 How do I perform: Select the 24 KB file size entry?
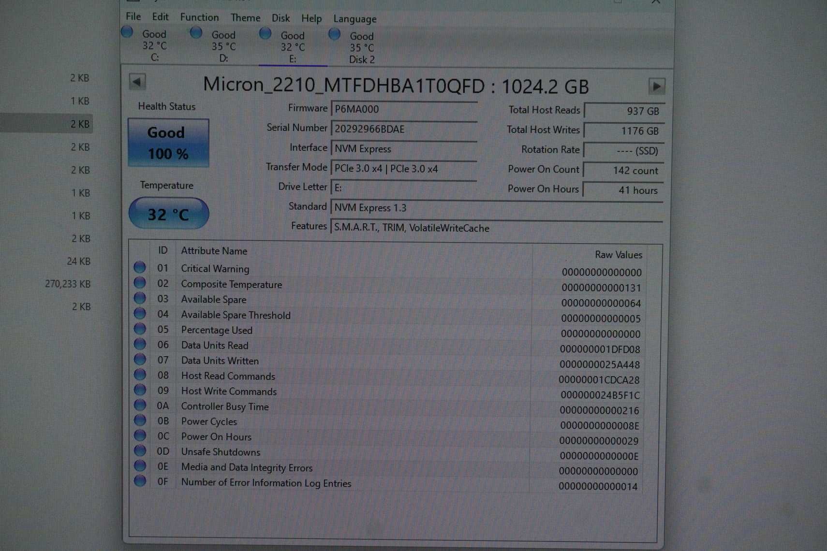78,261
